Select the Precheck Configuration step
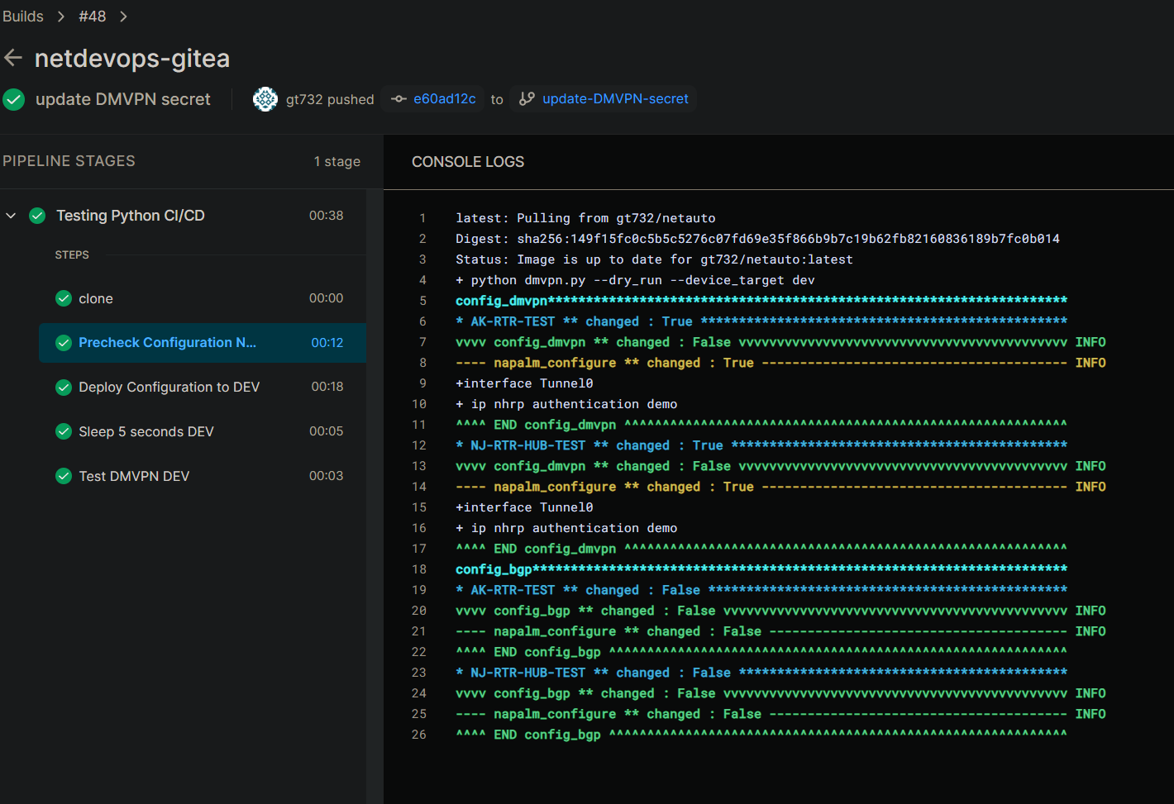The height and width of the screenshot is (804, 1174). 167,343
